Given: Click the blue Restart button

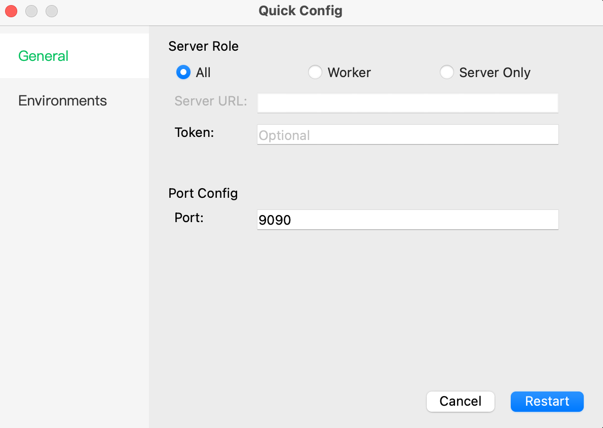Looking at the screenshot, I should (547, 402).
